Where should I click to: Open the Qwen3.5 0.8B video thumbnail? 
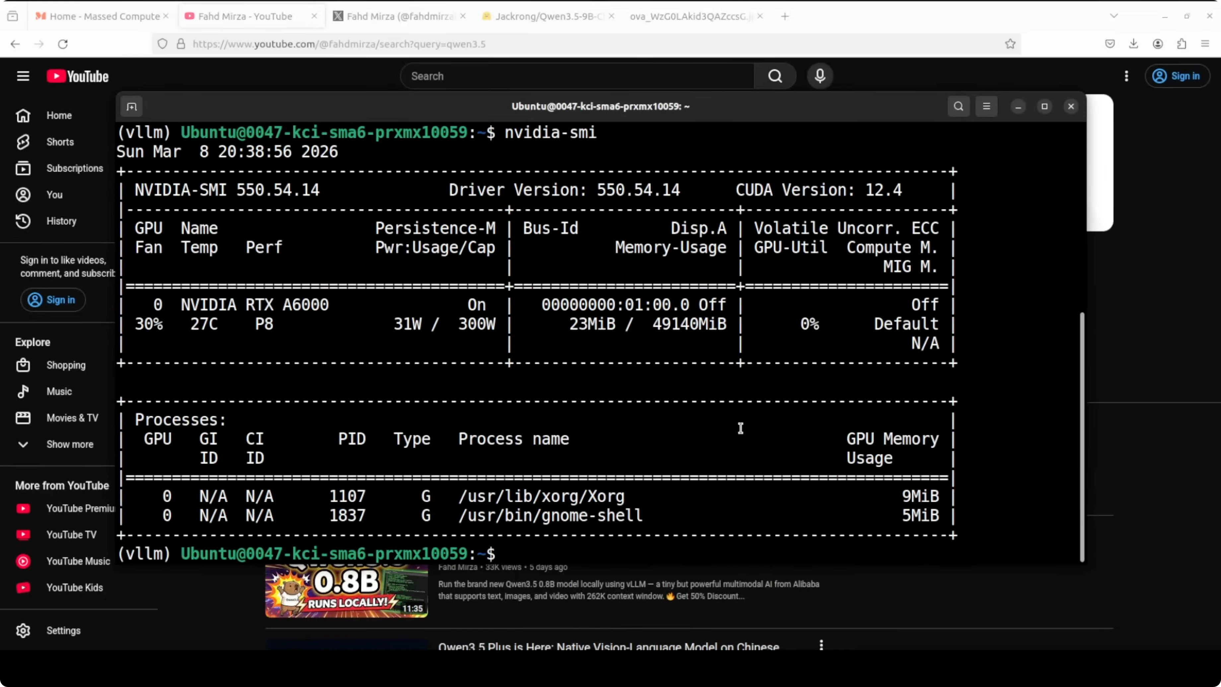tap(346, 591)
